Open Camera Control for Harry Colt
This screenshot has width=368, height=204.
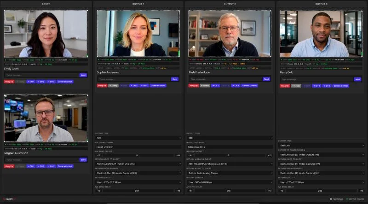(x=340, y=86)
